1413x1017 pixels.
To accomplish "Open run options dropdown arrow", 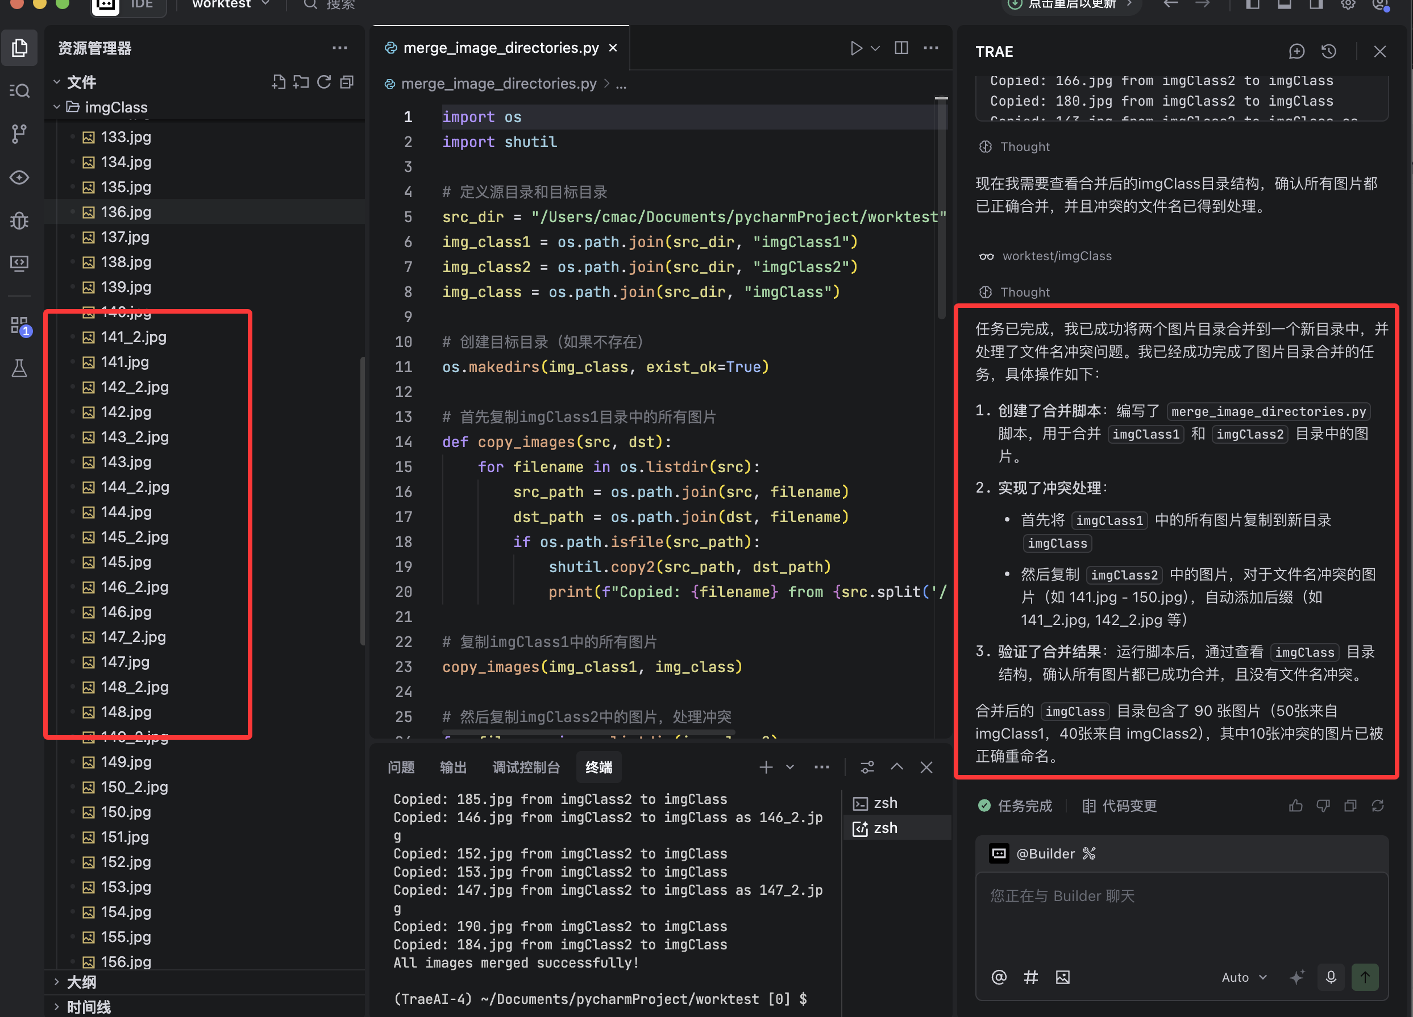I will [x=875, y=48].
